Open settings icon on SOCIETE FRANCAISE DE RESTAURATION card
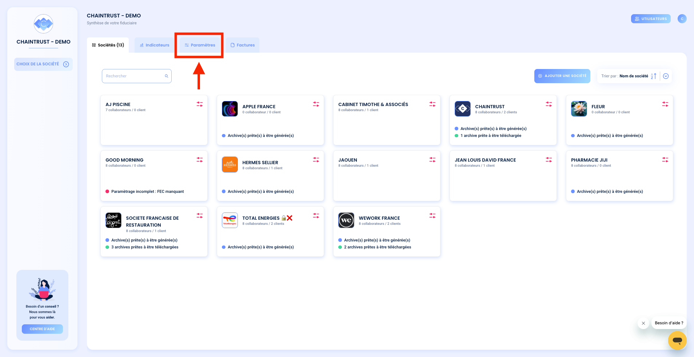The image size is (694, 357). 200,216
